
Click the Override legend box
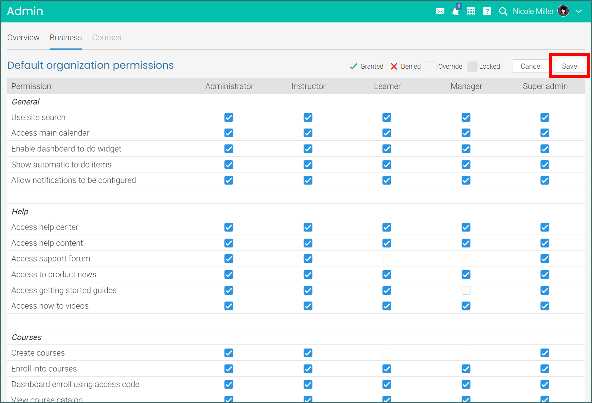(431, 66)
